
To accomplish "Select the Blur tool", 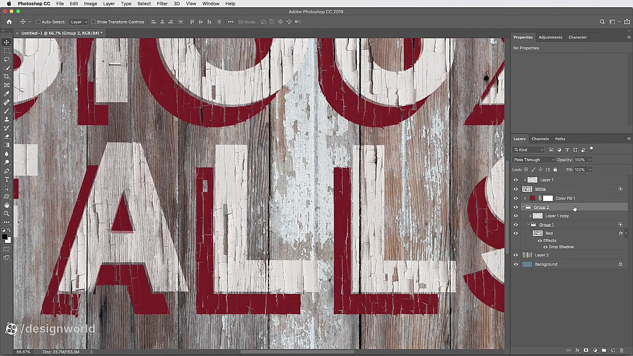I will pyautogui.click(x=7, y=154).
